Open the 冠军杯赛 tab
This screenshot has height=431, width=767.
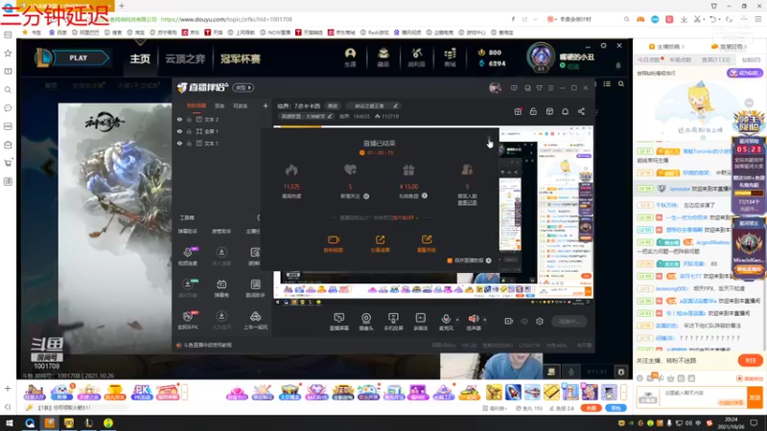click(x=241, y=58)
